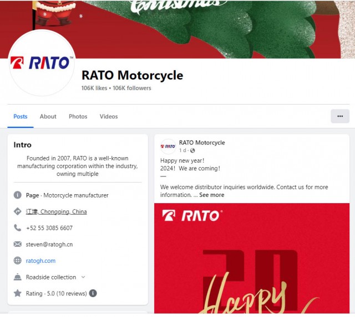
Task: Click the envelope email icon
Action: [17, 244]
